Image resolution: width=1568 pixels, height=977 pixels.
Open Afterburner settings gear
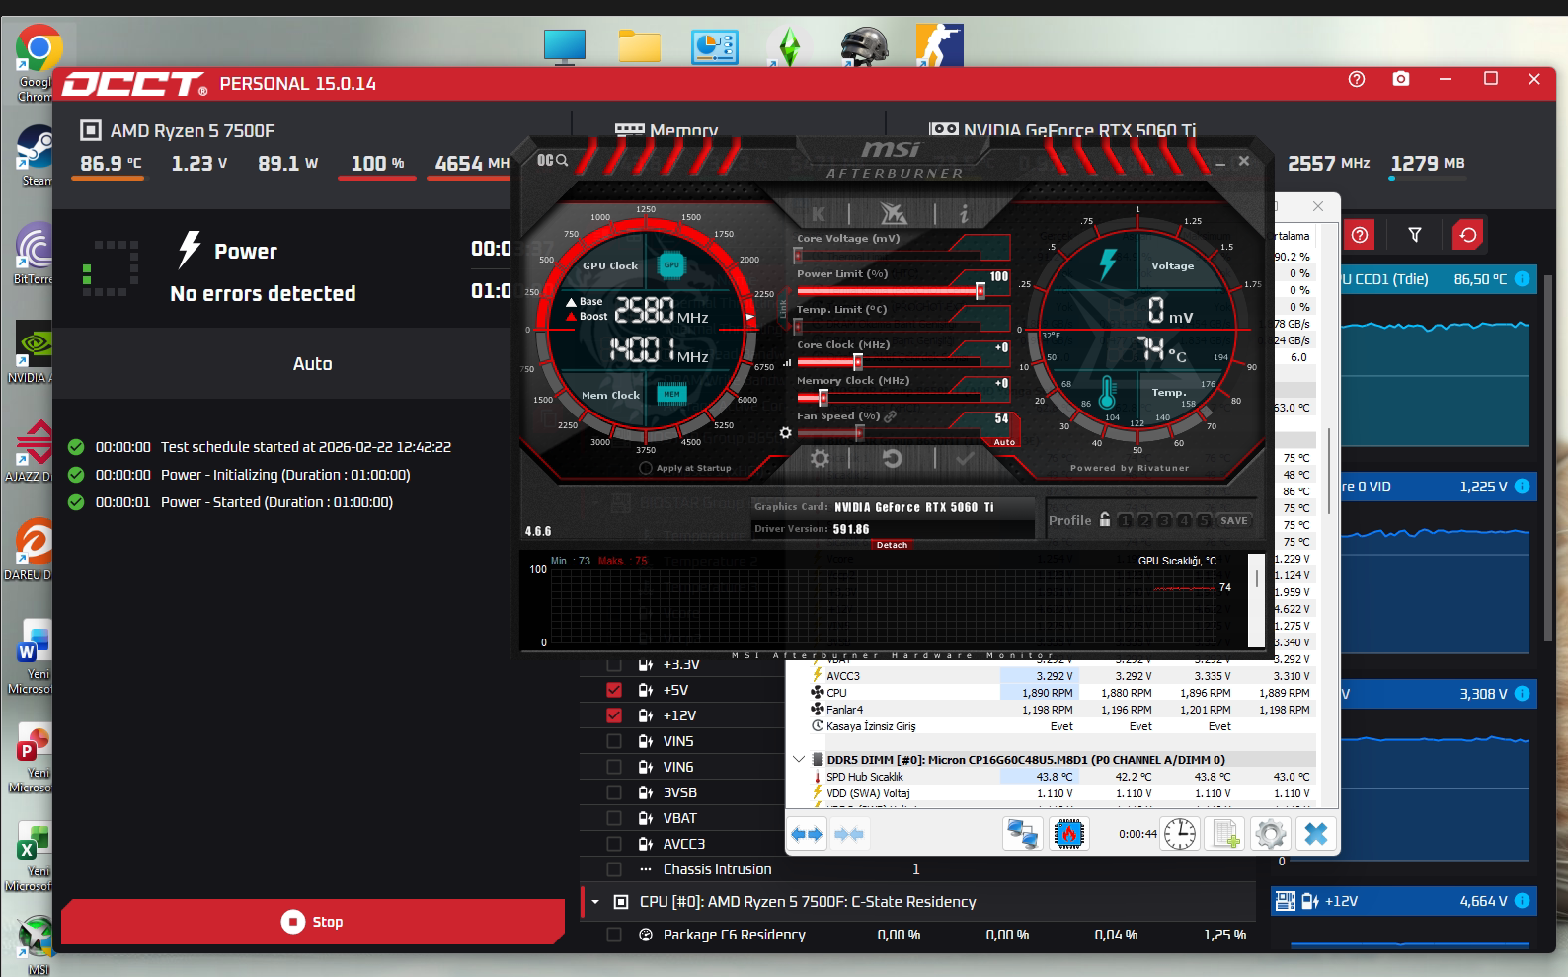[x=820, y=458]
